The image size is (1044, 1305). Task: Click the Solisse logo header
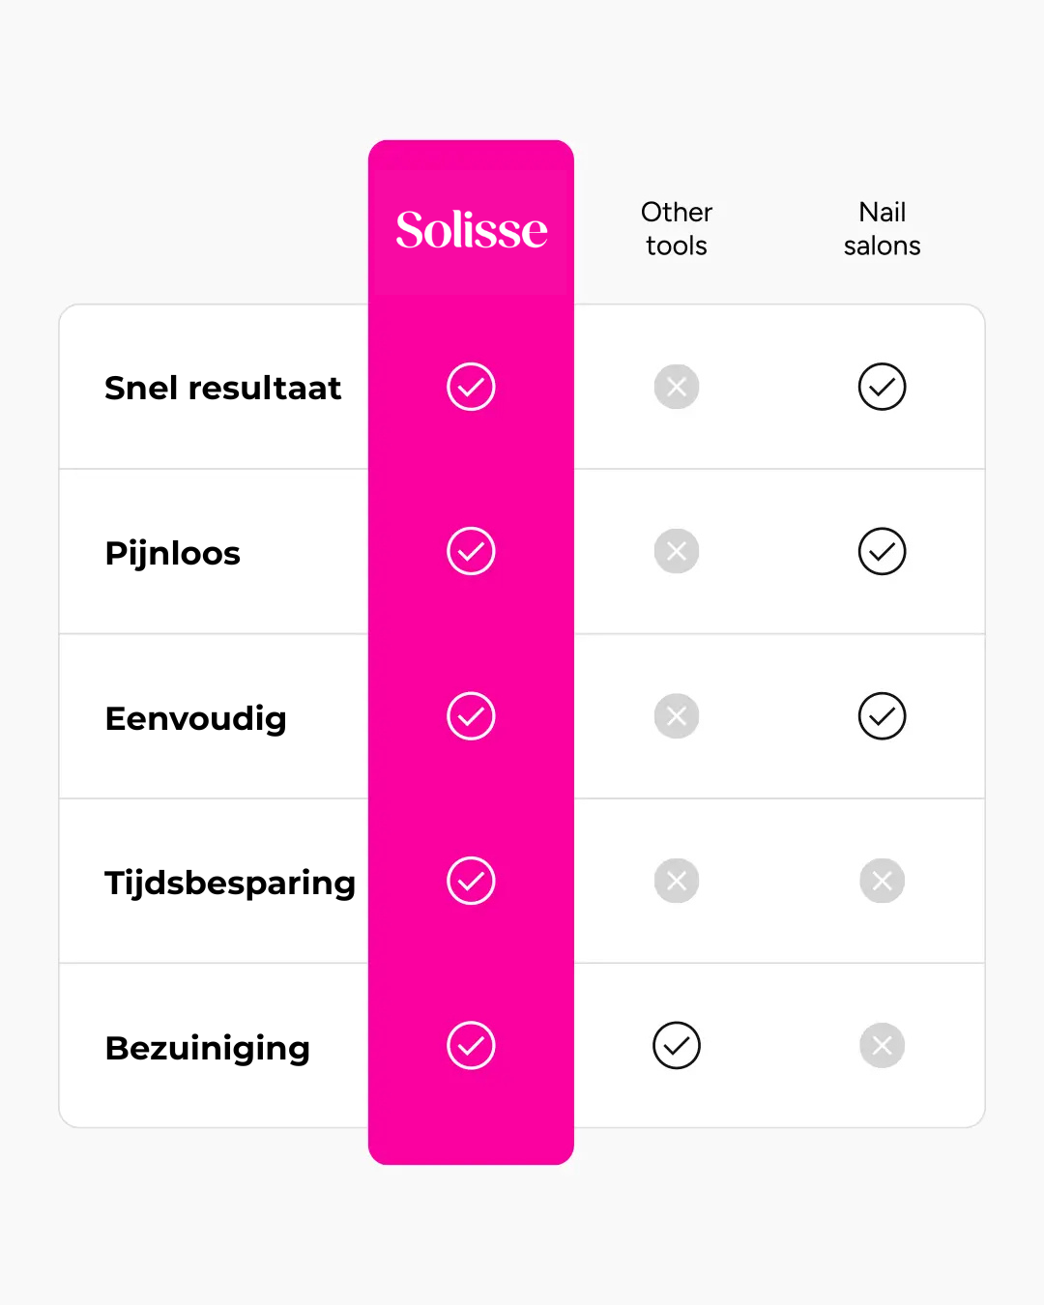[471, 230]
